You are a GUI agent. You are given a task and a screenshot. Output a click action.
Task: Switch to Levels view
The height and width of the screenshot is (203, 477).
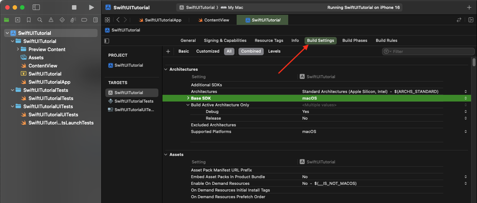pos(274,51)
